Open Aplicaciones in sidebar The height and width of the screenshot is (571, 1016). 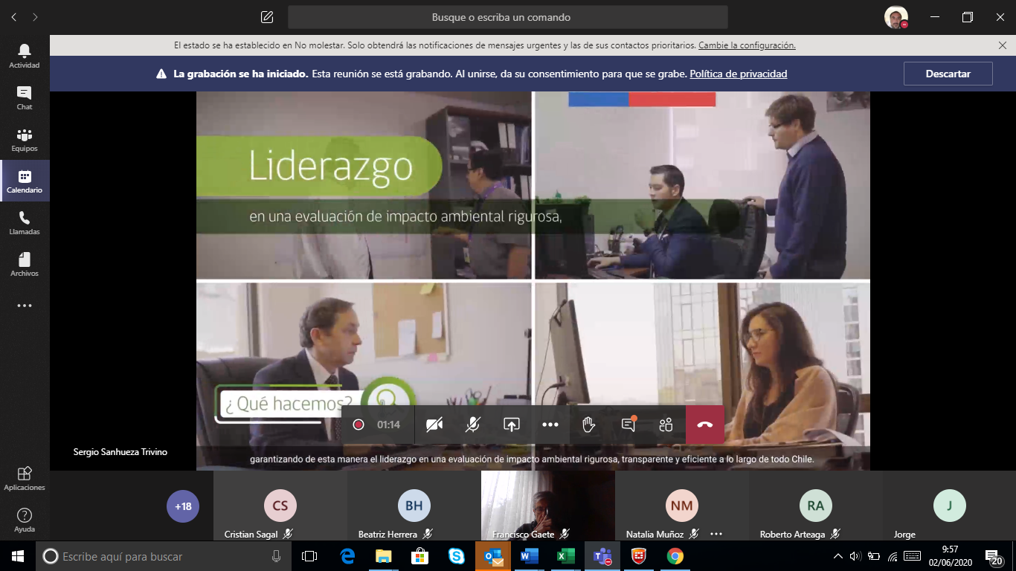[25, 478]
